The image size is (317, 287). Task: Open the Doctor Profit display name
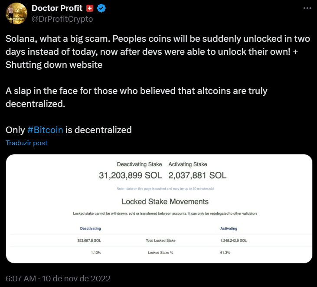(x=57, y=8)
